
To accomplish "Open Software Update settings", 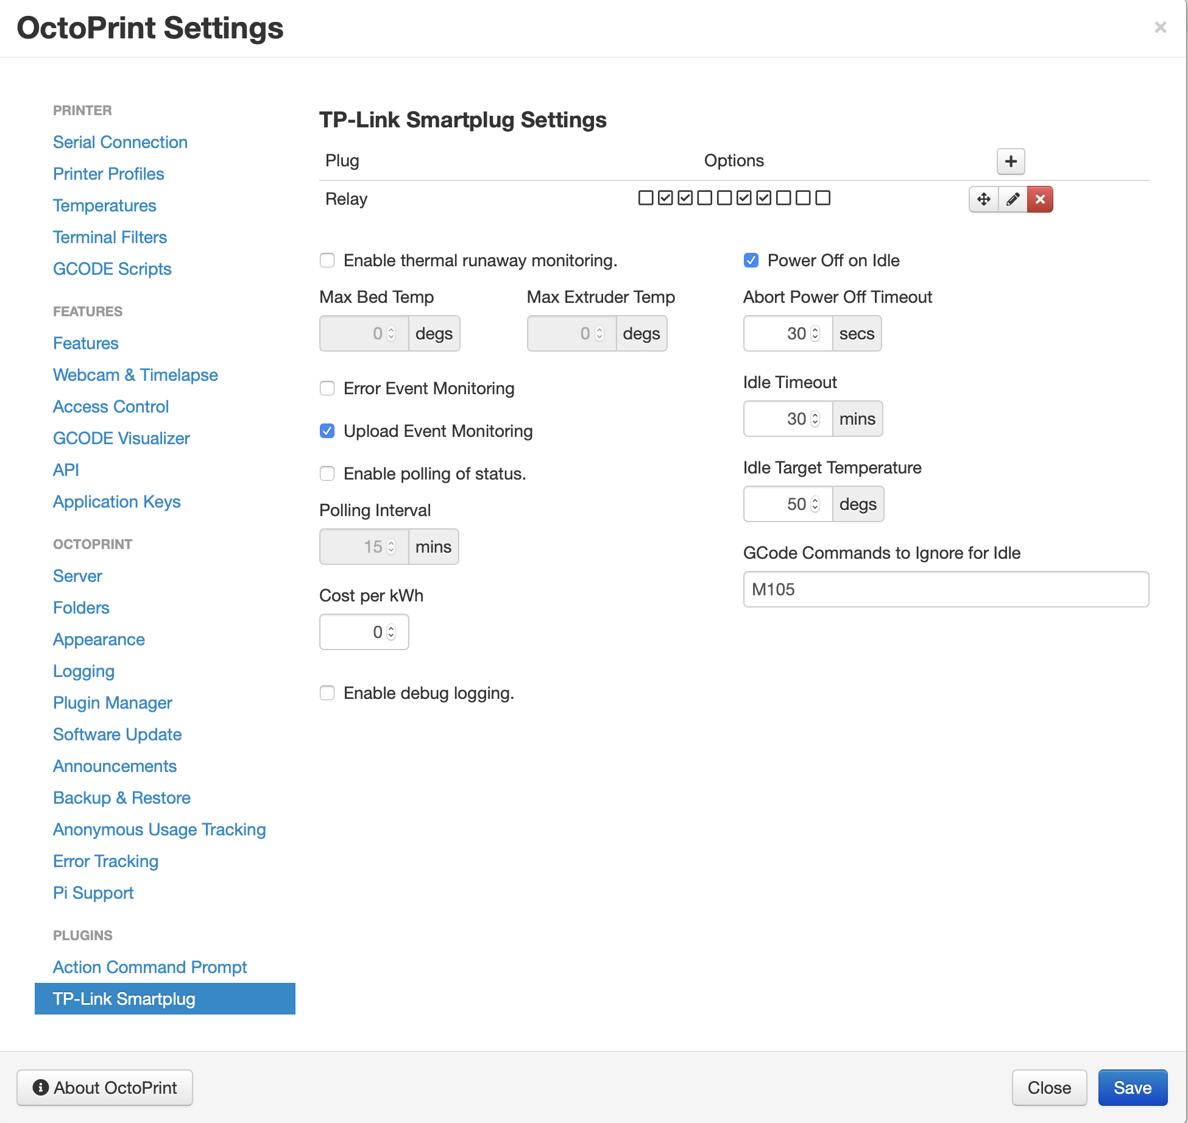I will (117, 735).
